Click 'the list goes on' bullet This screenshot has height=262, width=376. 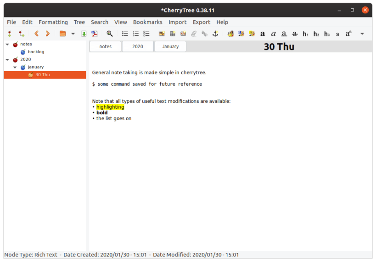(114, 118)
